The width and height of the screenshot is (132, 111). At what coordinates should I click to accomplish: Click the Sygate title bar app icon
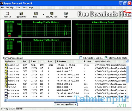[2, 3]
